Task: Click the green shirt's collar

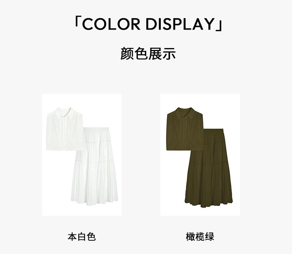Action: 185,113
